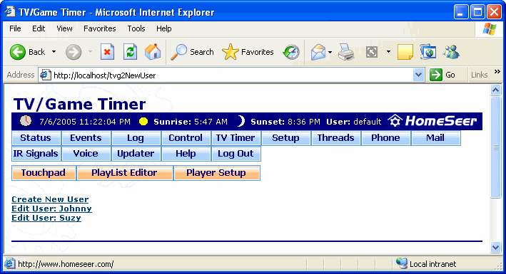
Task: Click the Status navigation button
Action: pyautogui.click(x=36, y=138)
